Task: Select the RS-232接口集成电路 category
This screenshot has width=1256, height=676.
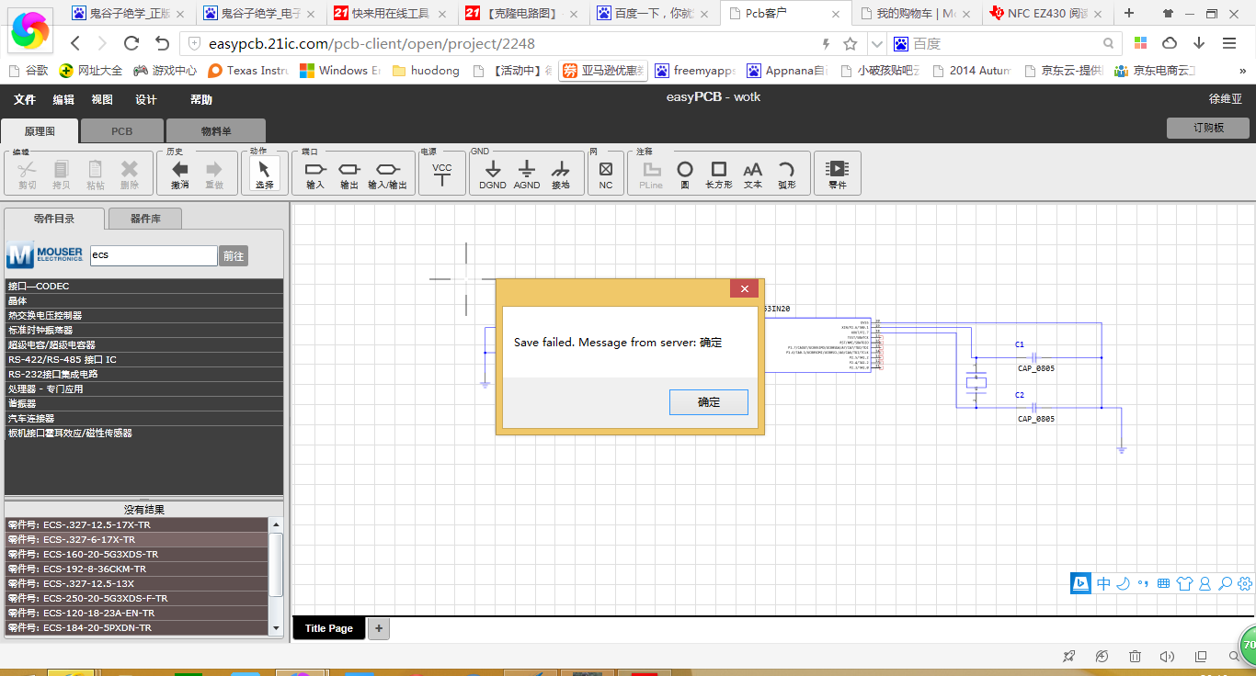Action: point(144,375)
